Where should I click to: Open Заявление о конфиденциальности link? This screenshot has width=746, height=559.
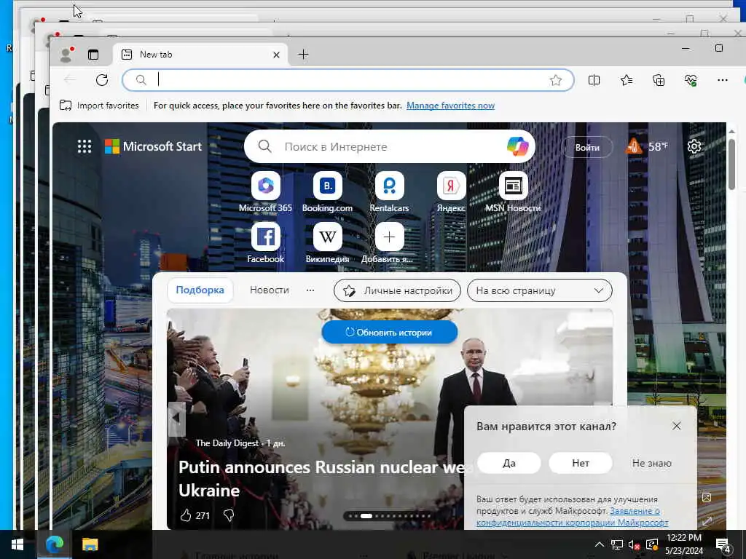573,517
